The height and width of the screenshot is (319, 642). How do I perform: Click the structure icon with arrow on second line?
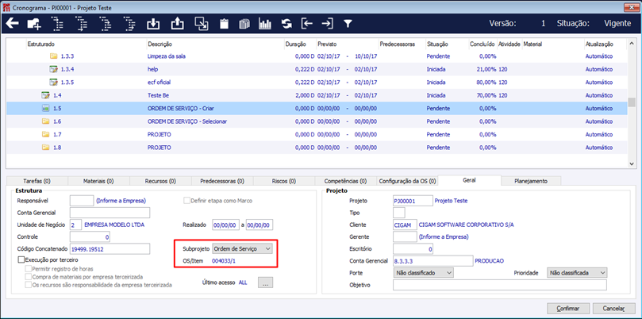pos(58,24)
